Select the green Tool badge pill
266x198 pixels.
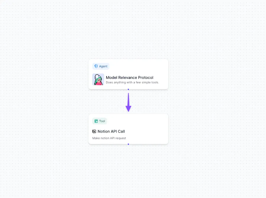point(100,121)
